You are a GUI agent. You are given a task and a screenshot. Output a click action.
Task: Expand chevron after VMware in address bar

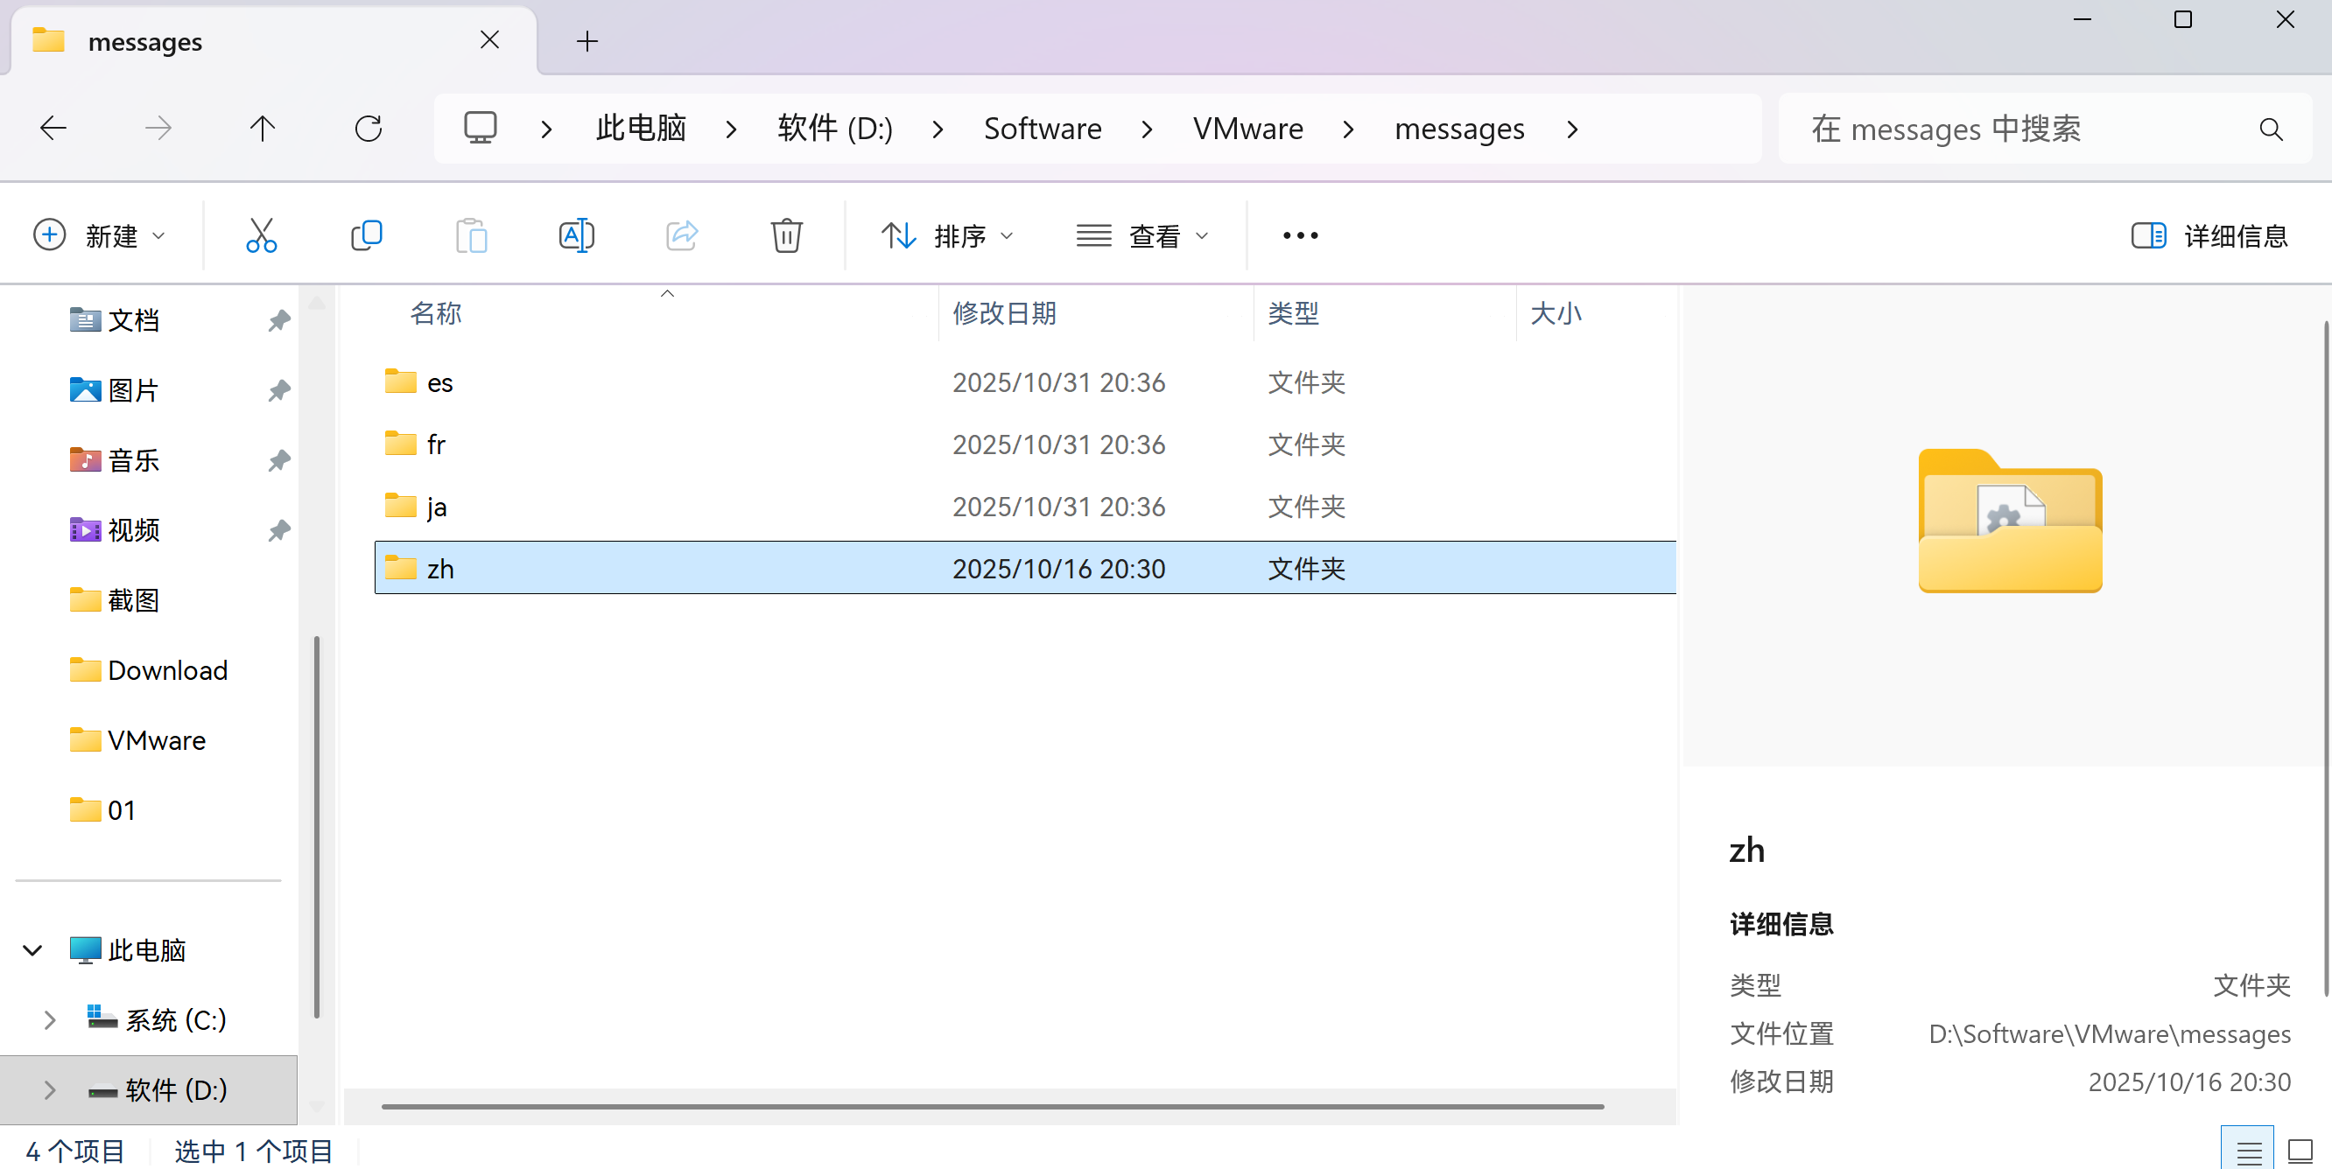point(1348,129)
